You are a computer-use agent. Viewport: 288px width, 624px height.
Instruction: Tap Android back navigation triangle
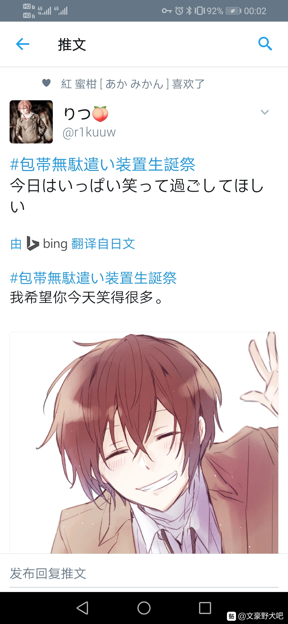(82, 608)
